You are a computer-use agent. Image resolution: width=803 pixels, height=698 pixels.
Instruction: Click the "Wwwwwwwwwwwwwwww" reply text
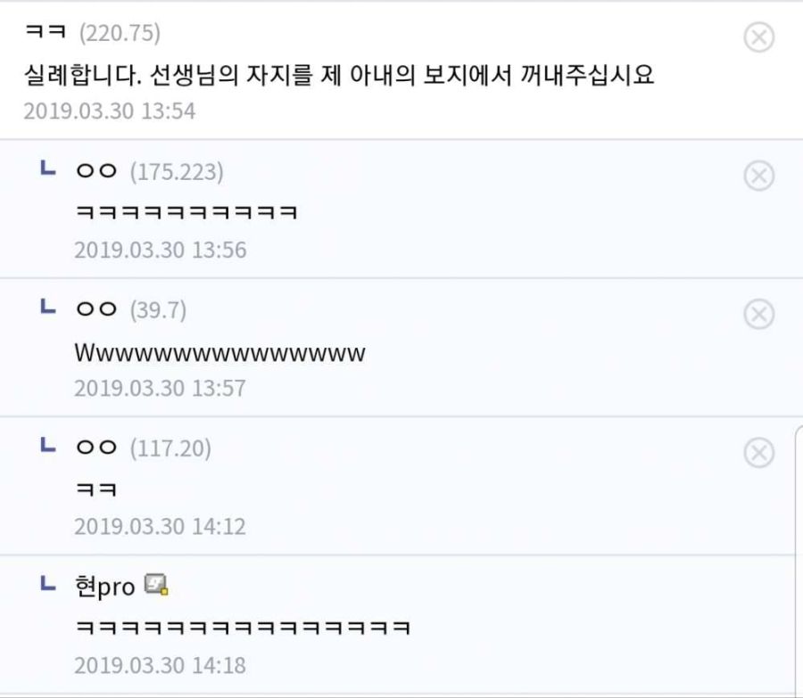point(219,352)
